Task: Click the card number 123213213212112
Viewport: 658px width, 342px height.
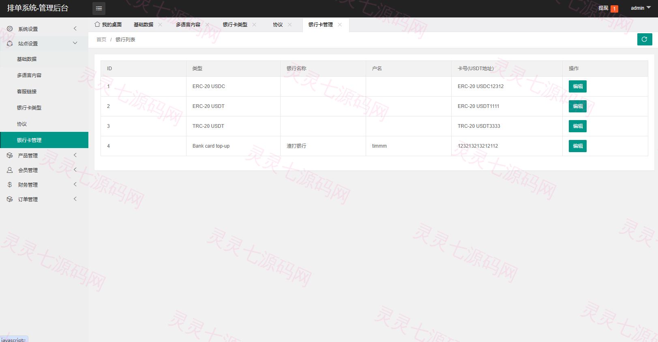Action: pyautogui.click(x=478, y=146)
